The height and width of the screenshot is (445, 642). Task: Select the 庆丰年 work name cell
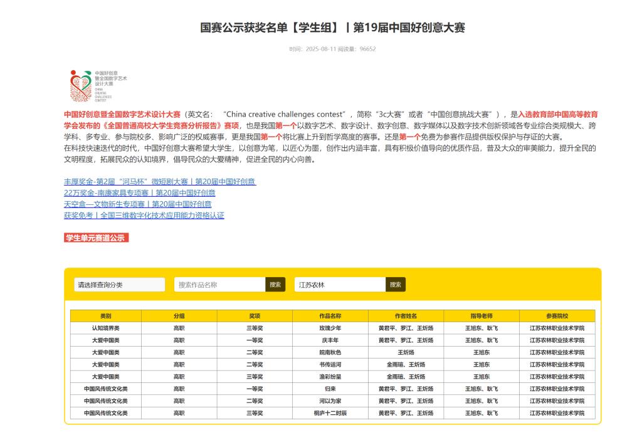point(330,340)
